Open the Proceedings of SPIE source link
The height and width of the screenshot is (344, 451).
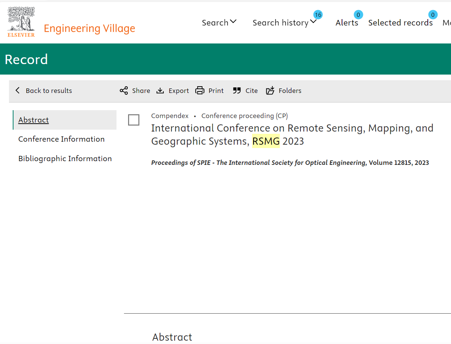coord(258,163)
